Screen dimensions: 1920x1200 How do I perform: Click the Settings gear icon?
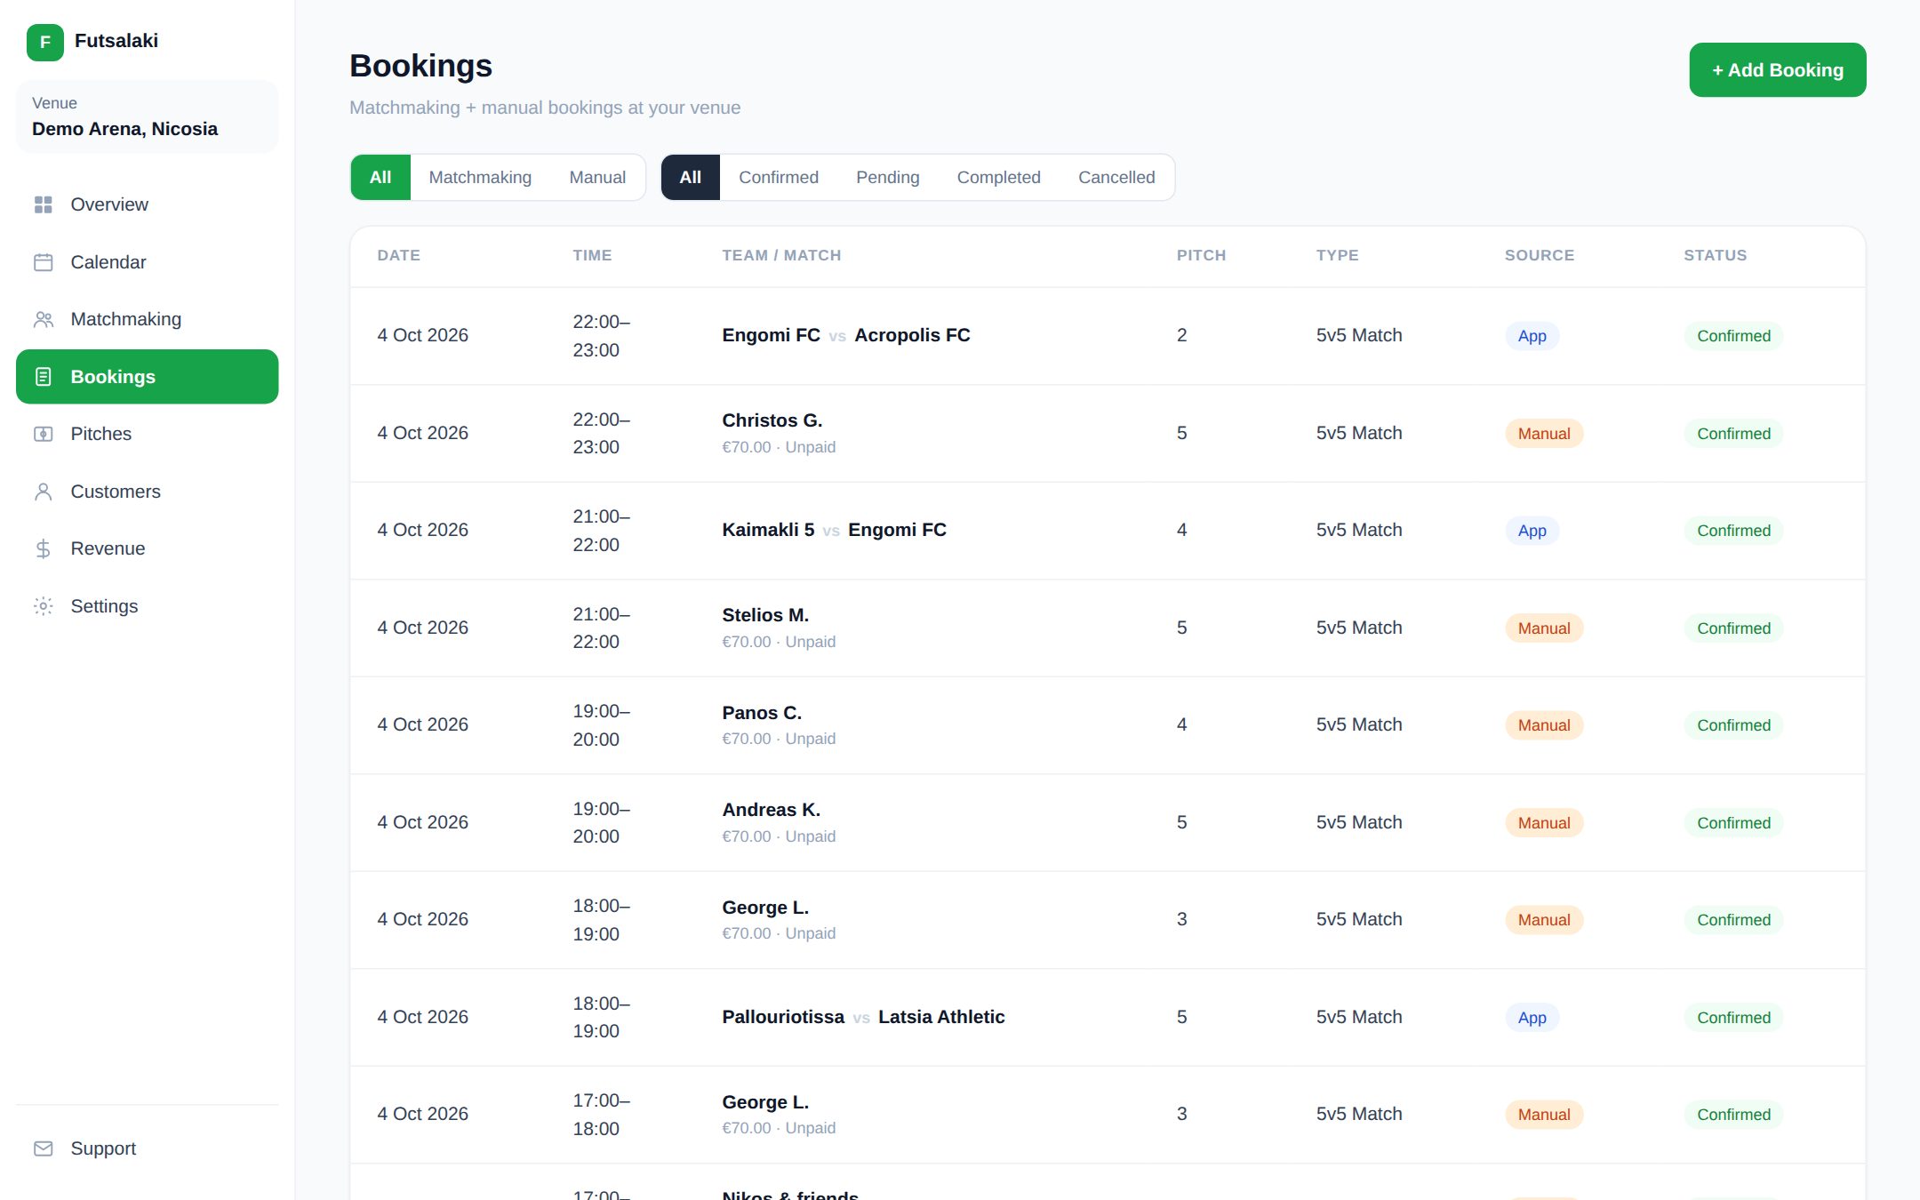[x=43, y=606]
